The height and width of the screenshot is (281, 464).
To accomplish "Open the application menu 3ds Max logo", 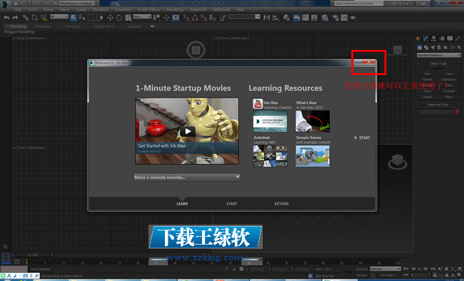I will 4,4.
